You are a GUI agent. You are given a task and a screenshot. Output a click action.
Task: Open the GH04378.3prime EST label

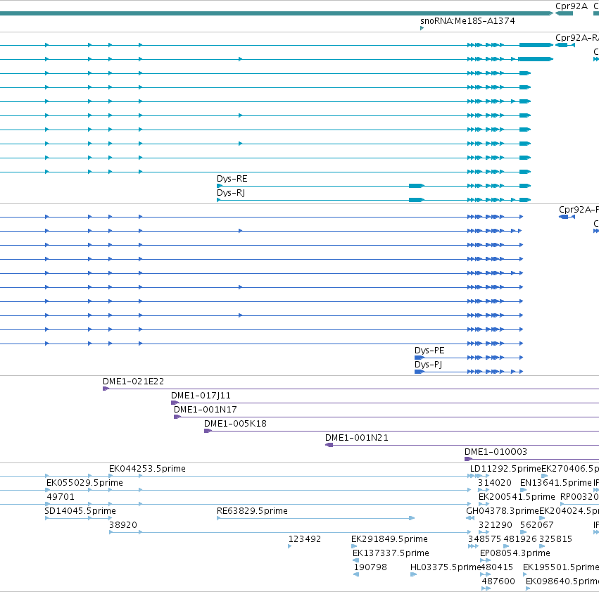(x=503, y=511)
